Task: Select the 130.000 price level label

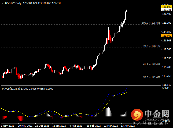Action: point(167,7)
